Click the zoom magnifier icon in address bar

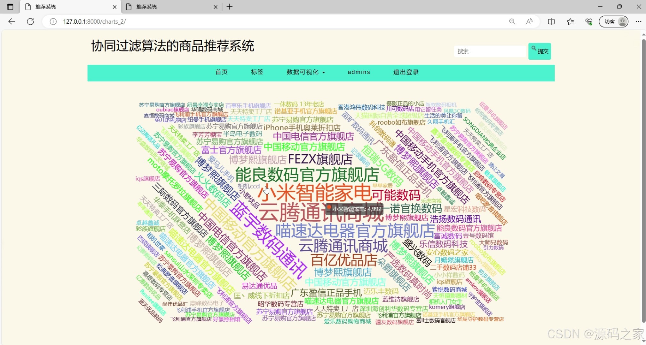pyautogui.click(x=512, y=21)
